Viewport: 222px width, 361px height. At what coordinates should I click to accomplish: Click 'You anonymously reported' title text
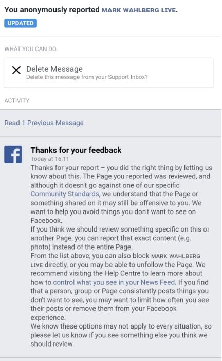click(52, 10)
